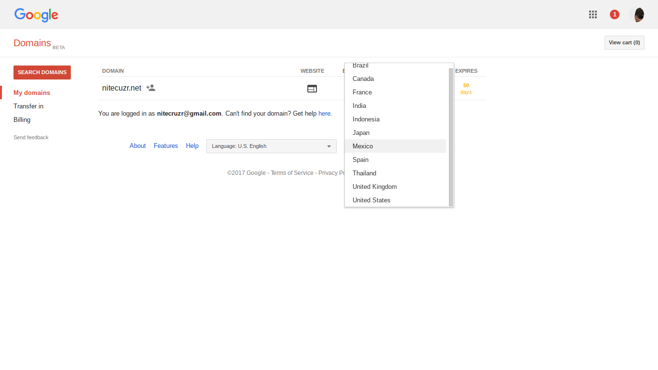Open the Language: U.S. English dropdown
Image resolution: width=658 pixels, height=370 pixels.
(x=271, y=146)
